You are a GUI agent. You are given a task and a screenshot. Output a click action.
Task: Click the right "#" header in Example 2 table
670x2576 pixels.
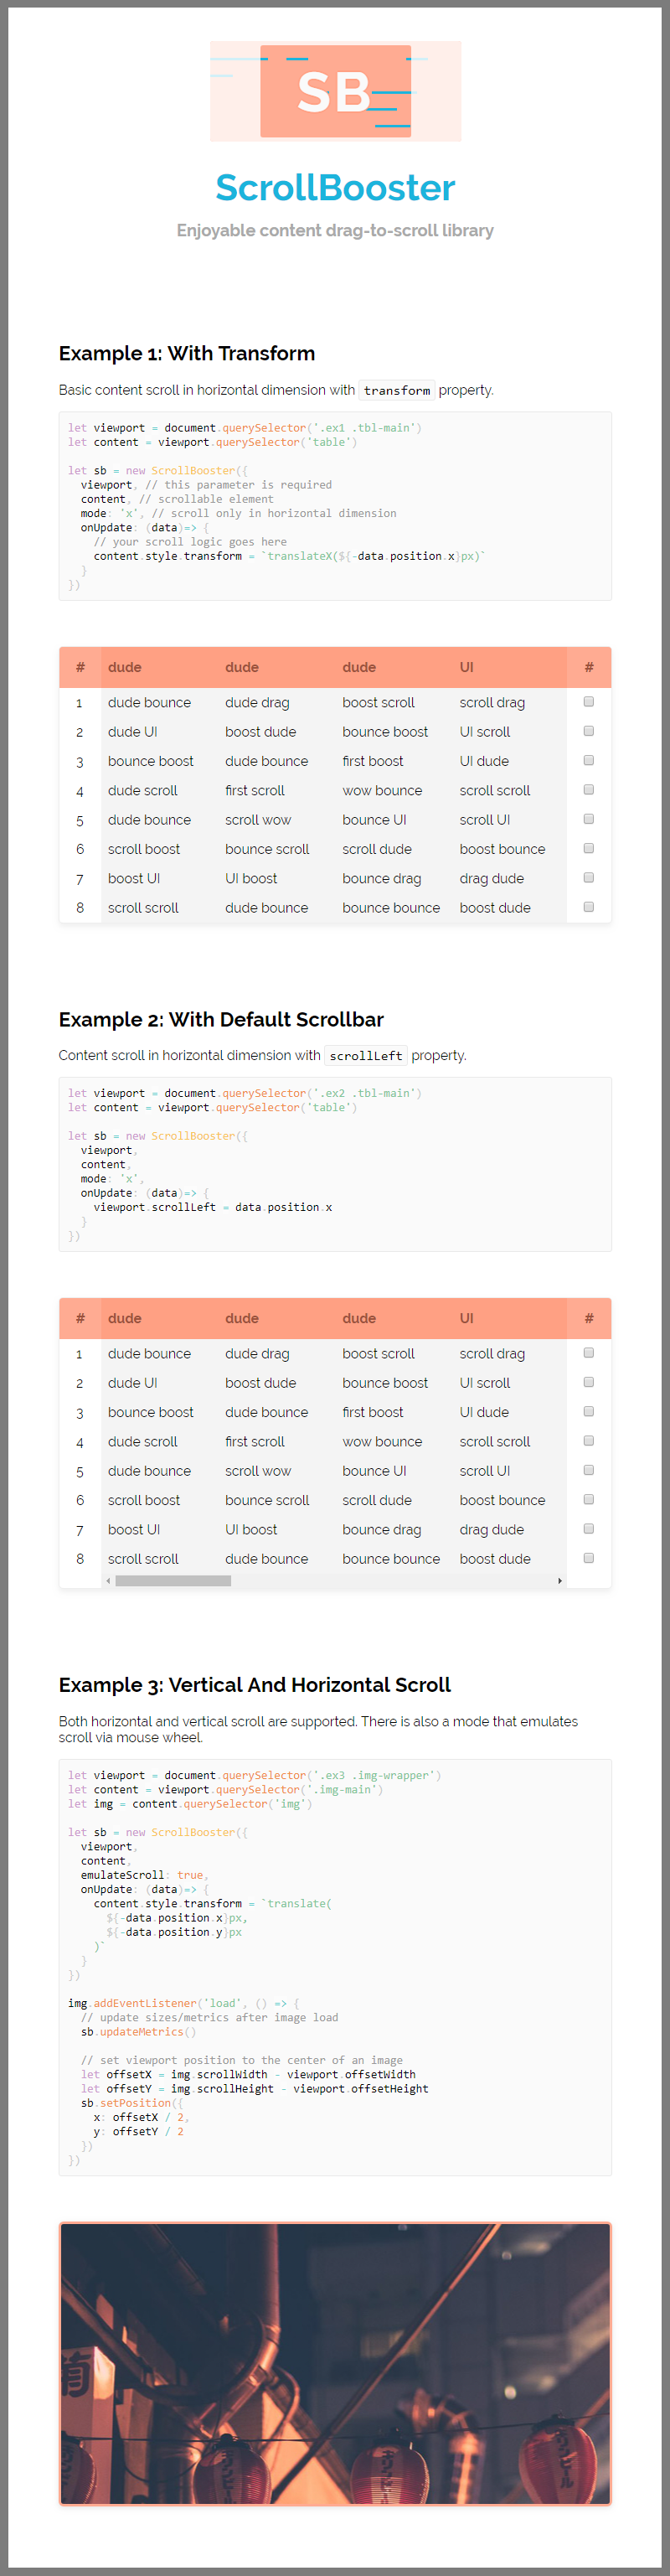[x=588, y=1318]
